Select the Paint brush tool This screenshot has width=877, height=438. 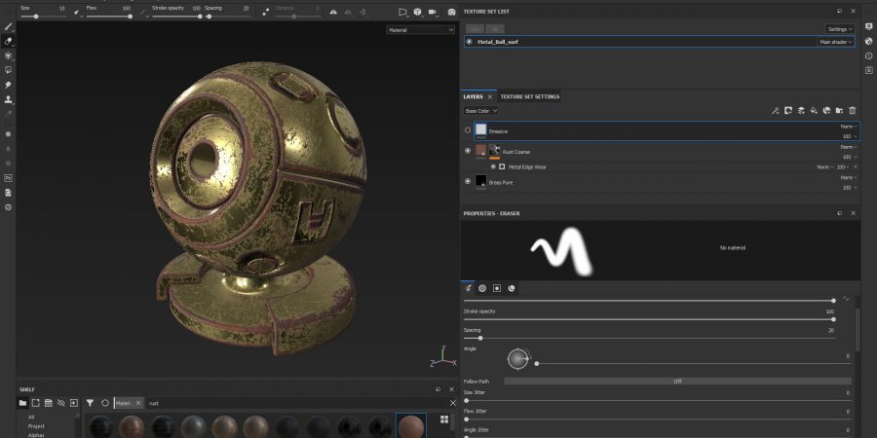tap(8, 26)
